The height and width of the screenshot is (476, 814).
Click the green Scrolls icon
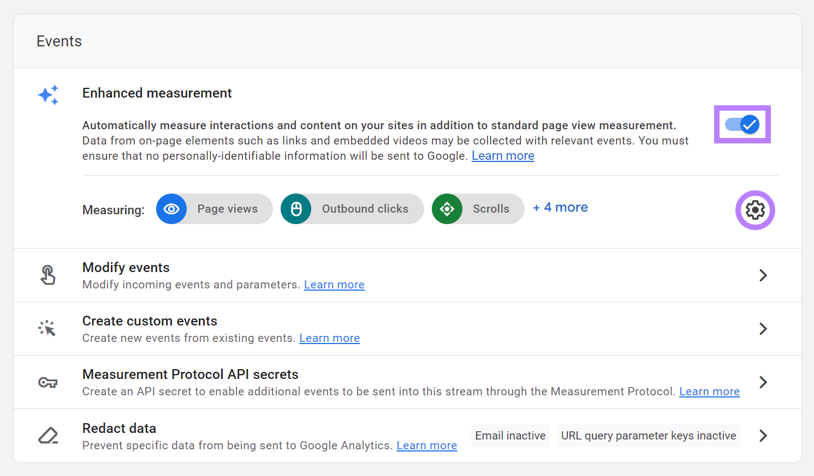[447, 209]
